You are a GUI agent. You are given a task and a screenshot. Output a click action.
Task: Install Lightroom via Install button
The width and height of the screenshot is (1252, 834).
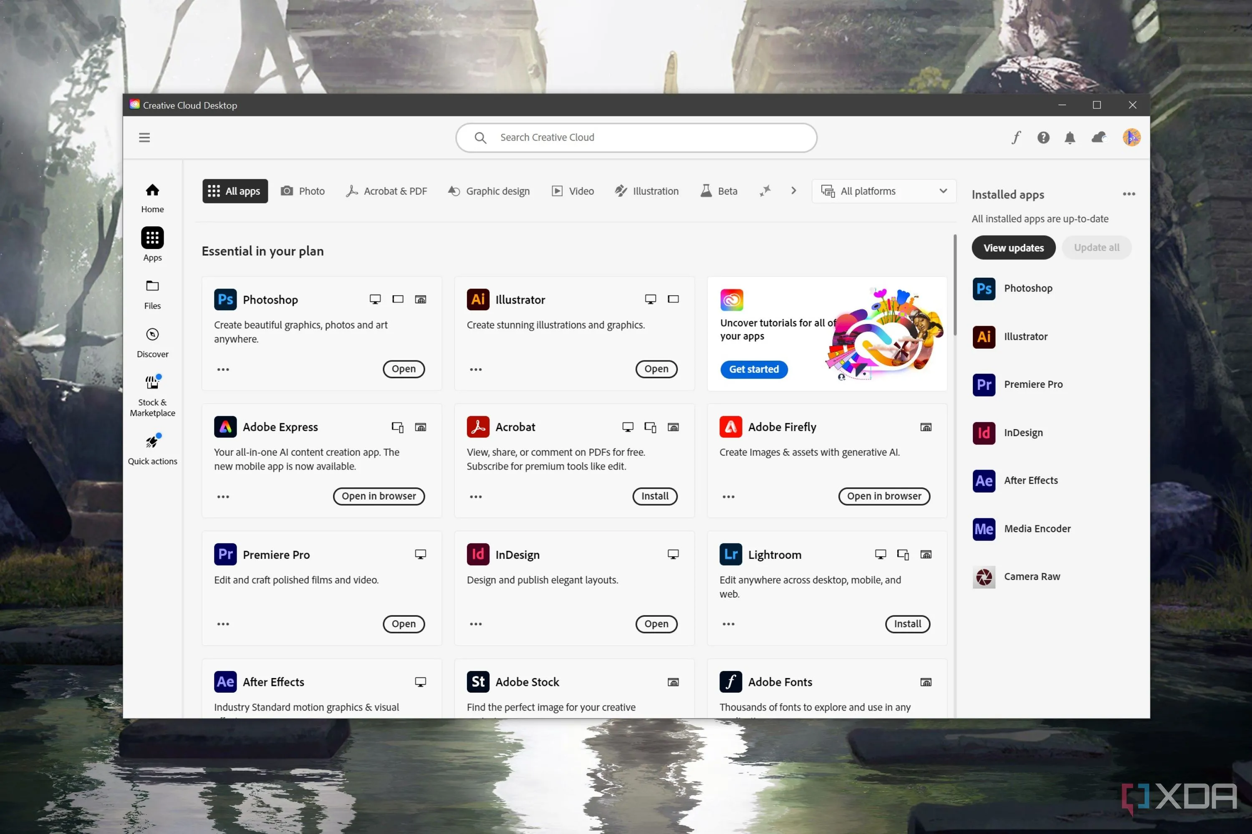point(907,623)
